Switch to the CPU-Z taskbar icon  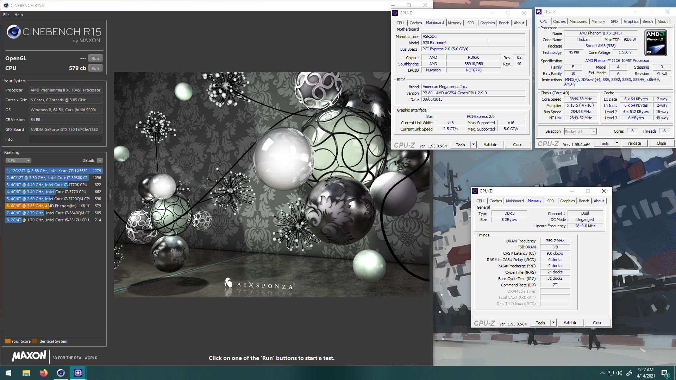[78, 373]
